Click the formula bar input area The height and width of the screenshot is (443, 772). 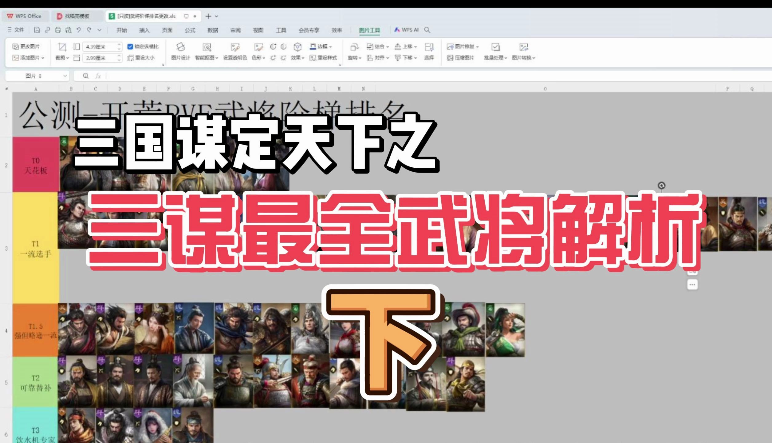(x=438, y=76)
